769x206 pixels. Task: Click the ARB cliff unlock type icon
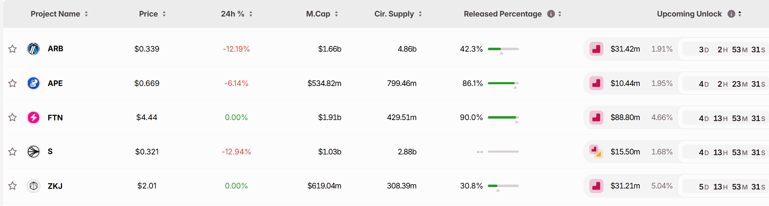coord(596,49)
